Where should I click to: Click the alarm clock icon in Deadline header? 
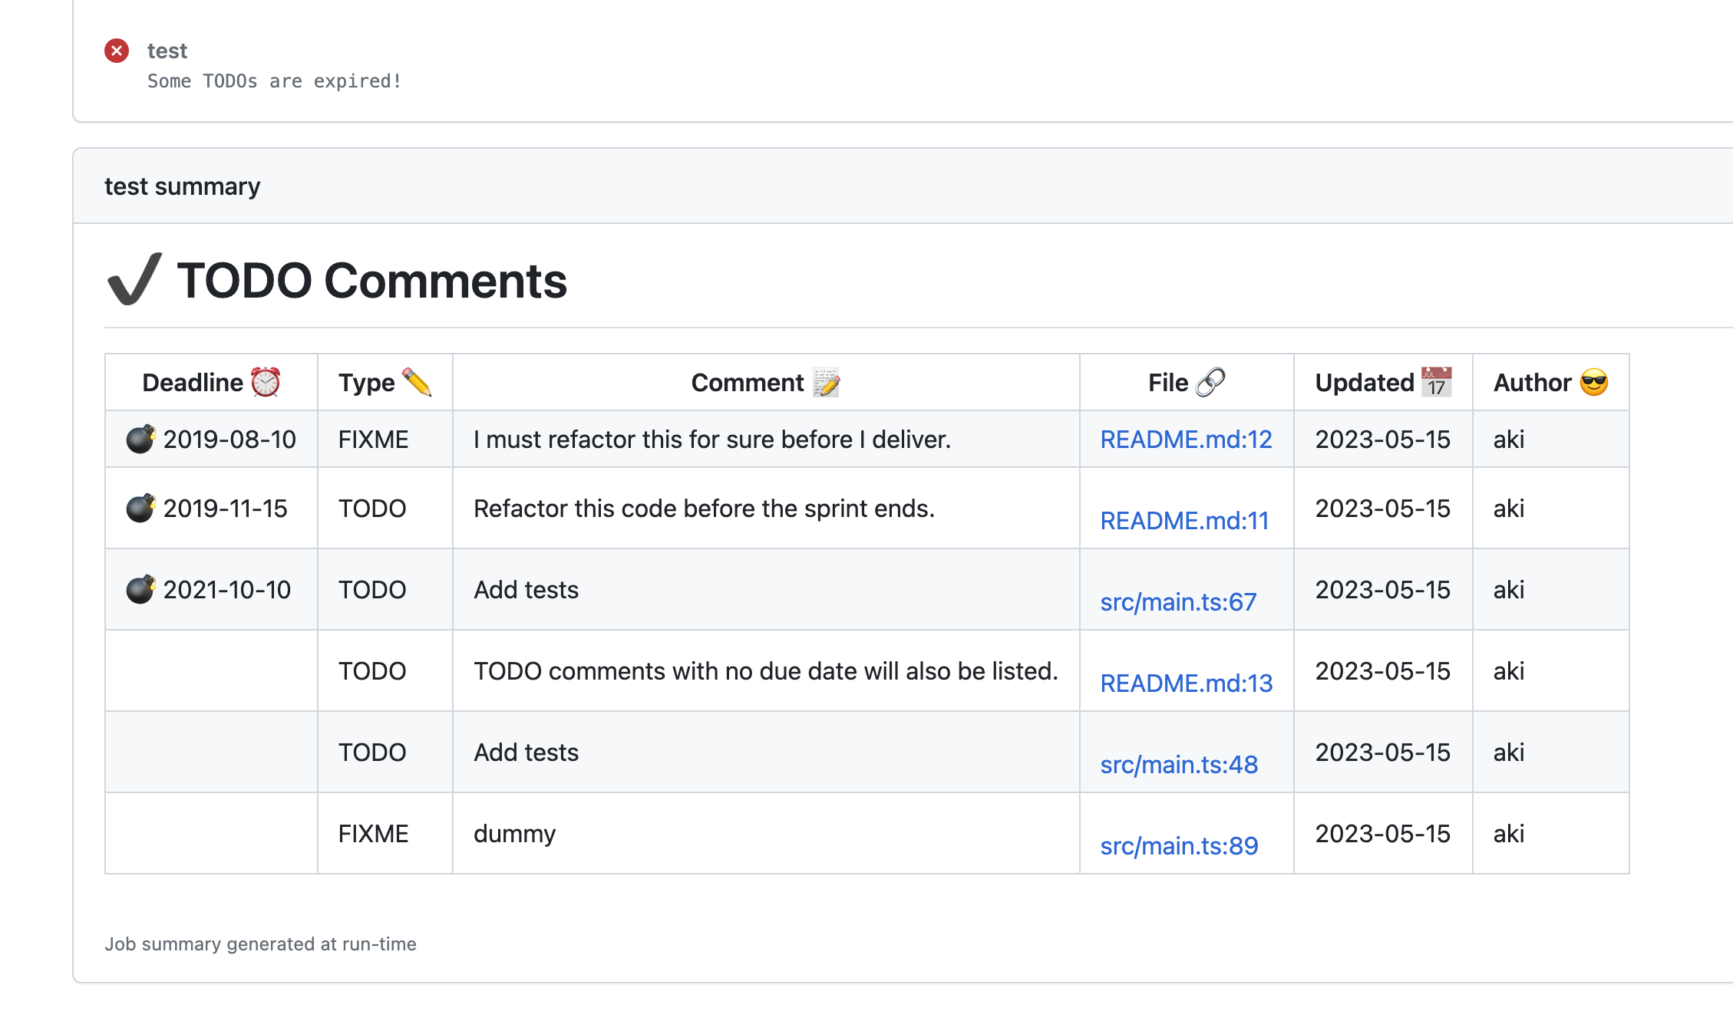(263, 381)
